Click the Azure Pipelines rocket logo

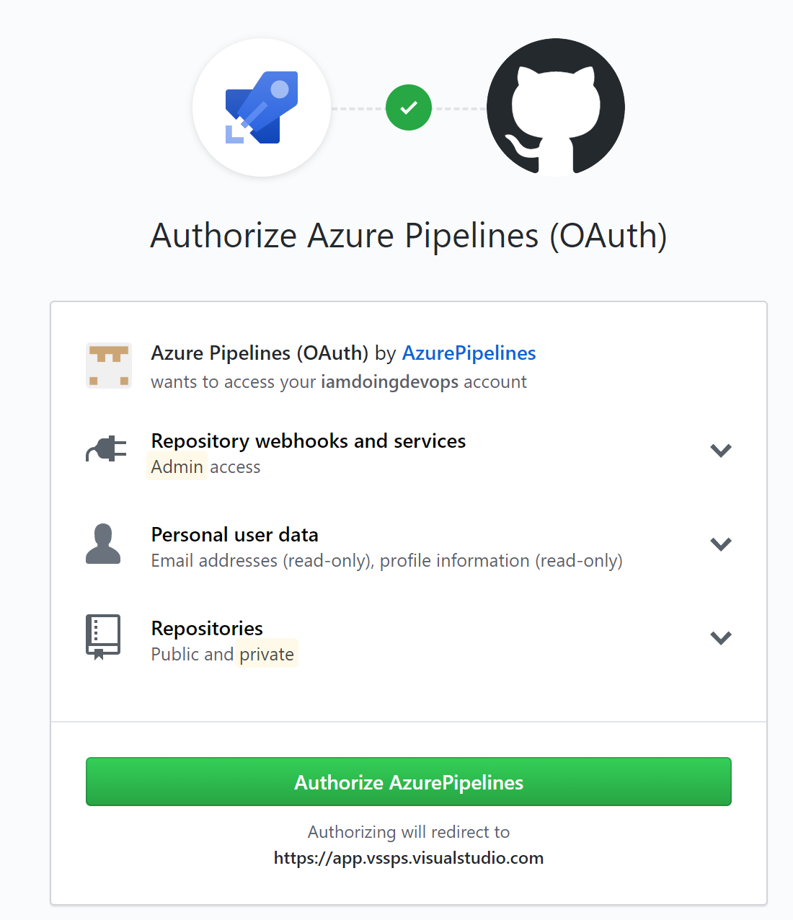pyautogui.click(x=262, y=107)
